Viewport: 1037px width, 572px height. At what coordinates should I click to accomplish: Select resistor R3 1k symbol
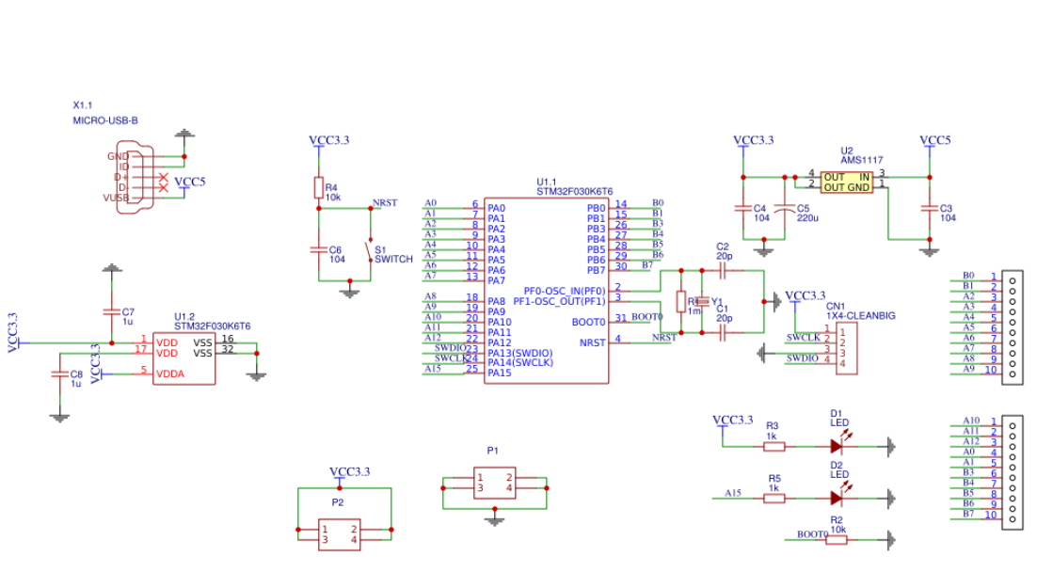click(x=774, y=446)
